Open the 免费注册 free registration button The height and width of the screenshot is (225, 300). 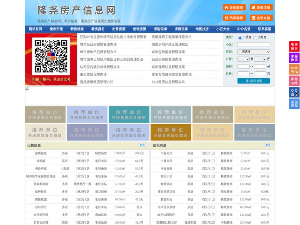click(x=261, y=7)
